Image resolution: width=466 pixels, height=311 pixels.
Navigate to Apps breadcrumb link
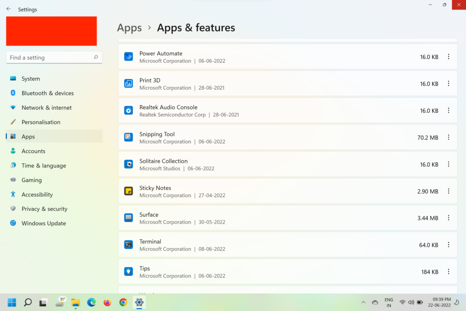tap(129, 28)
